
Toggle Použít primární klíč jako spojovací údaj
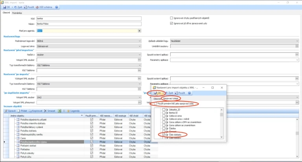click(155, 104)
